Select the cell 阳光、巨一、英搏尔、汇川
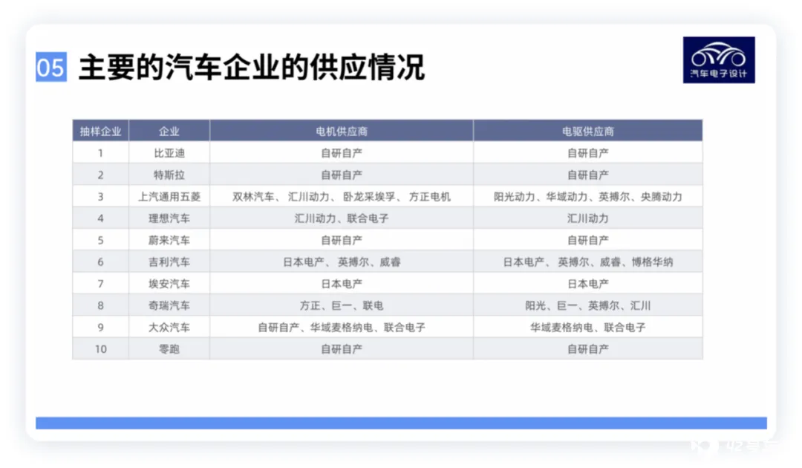This screenshot has height=468, width=802. [588, 305]
